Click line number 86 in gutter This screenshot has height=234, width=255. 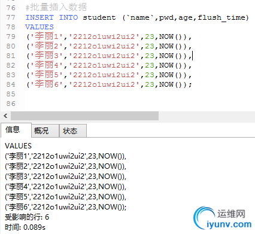coord(11,104)
